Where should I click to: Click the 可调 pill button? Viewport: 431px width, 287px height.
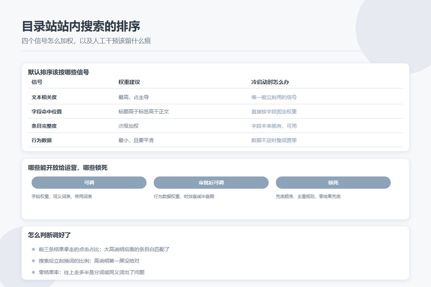point(89,183)
